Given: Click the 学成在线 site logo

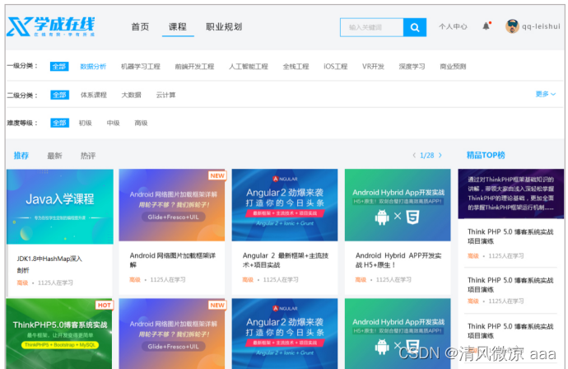Looking at the screenshot, I should click(x=51, y=26).
